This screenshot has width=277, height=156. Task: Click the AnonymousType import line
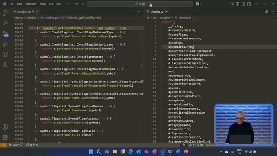[x=180, y=75]
